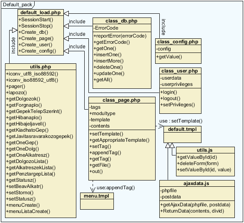The height and width of the screenshot is (223, 244).
Task: Select +updateOne() method
Action: (109, 73)
